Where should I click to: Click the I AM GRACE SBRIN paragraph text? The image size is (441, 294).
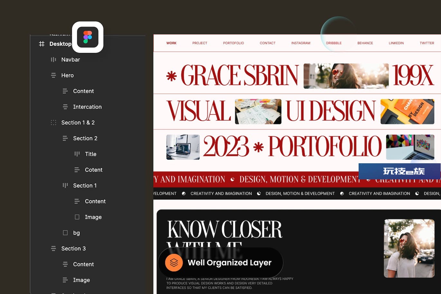[x=230, y=283]
